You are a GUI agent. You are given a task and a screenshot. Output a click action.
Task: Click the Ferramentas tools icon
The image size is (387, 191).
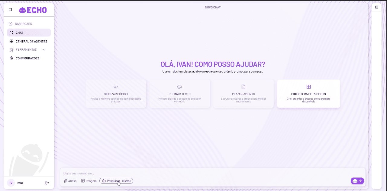pyautogui.click(x=11, y=49)
